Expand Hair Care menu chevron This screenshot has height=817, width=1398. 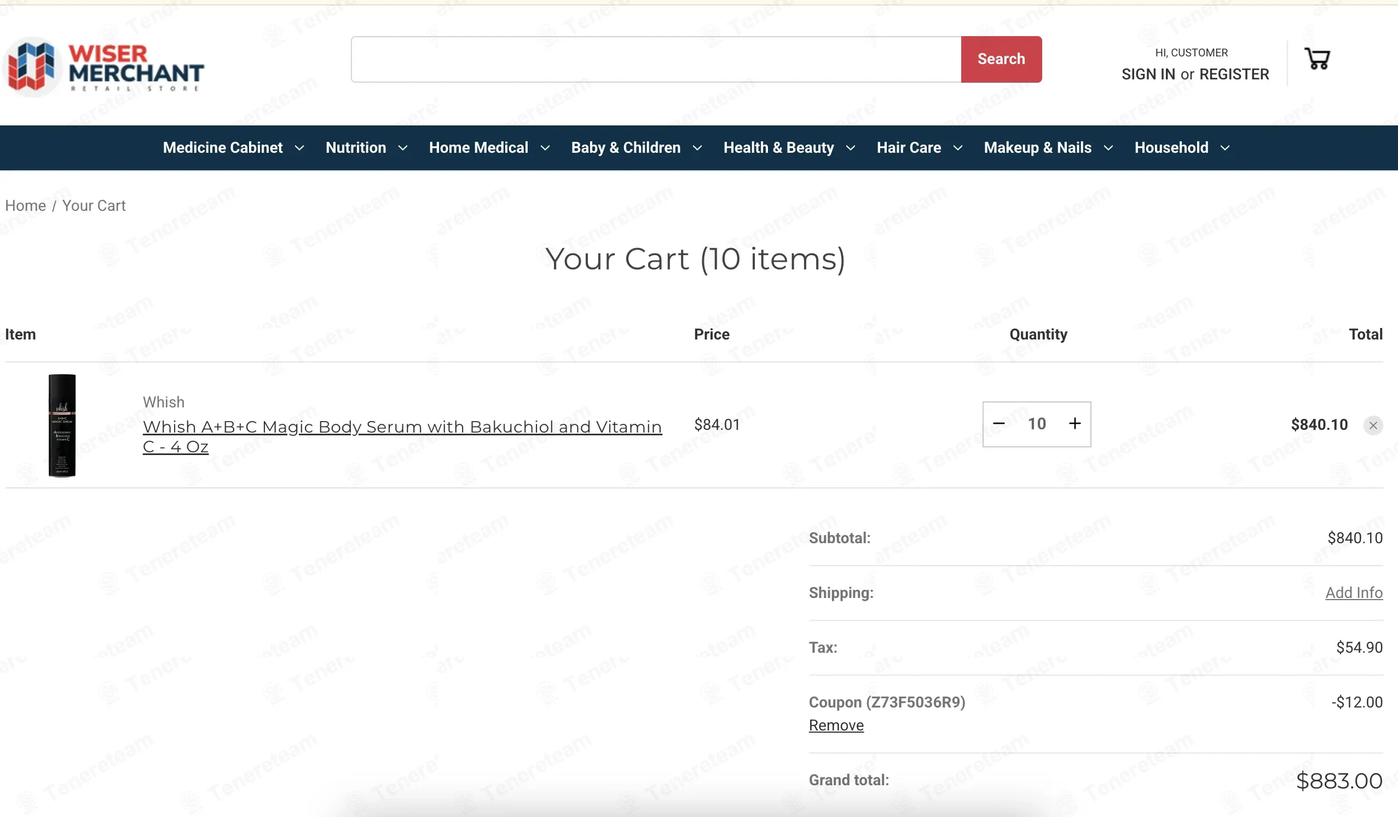pos(957,148)
